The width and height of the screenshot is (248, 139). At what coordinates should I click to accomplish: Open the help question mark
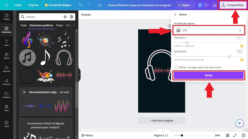(243, 135)
